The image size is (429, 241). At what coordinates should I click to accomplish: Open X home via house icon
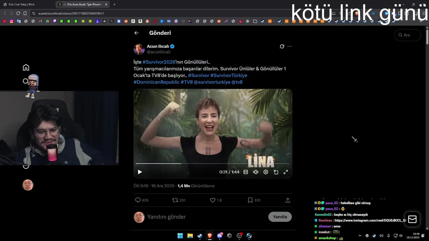click(26, 68)
